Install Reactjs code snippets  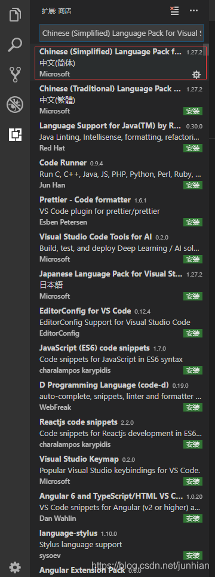[193, 444]
